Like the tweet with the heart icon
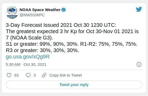This screenshot has height=96, width=148. 9,75
